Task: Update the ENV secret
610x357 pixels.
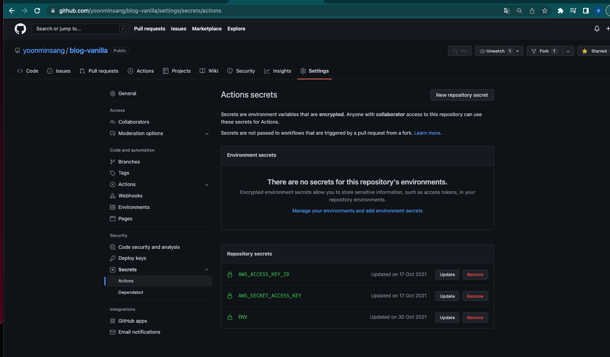Action: pos(447,318)
